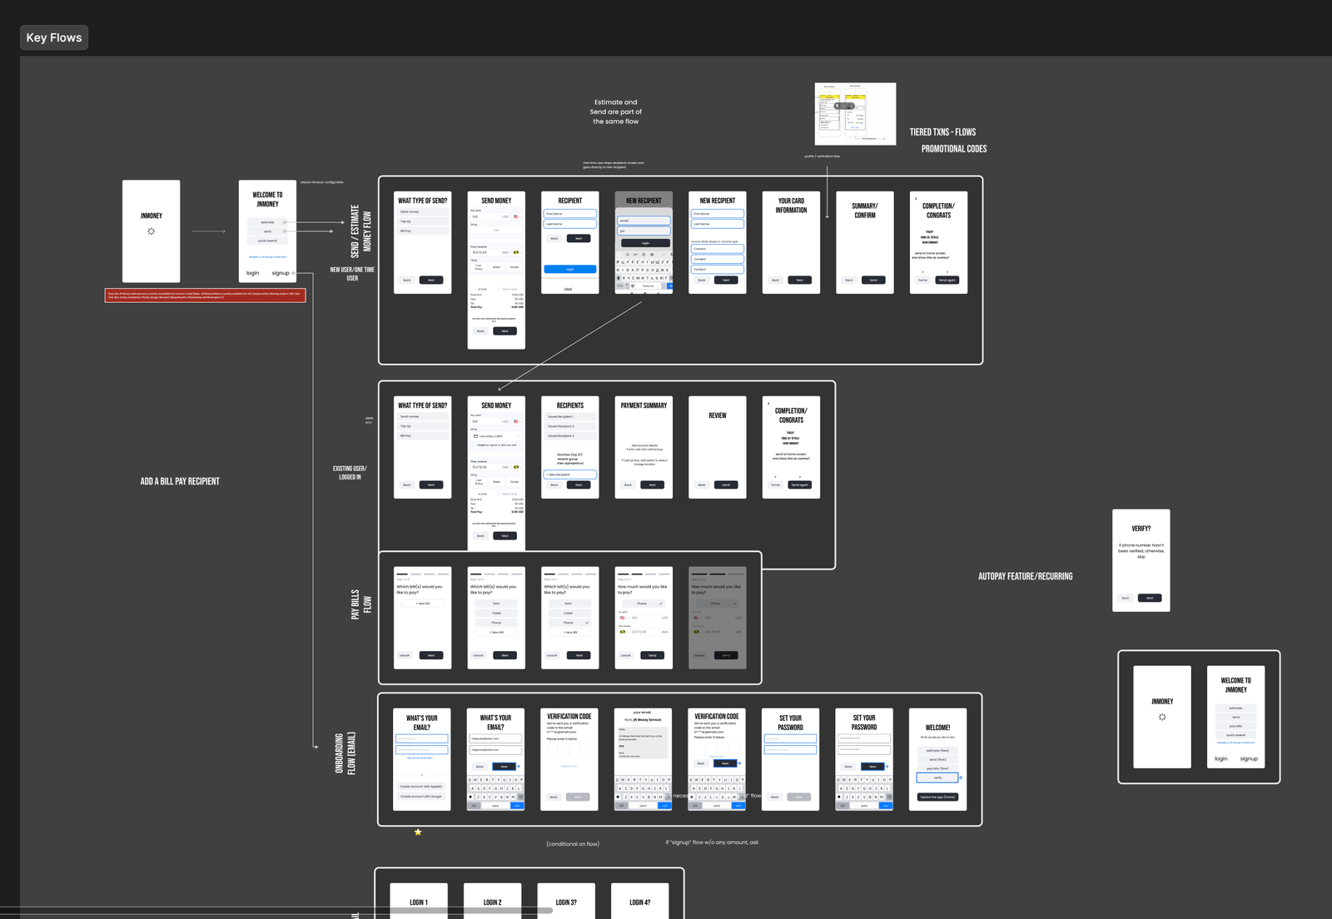This screenshot has height=919, width=1332.
Task: Select the LOGIN 3? frame
Action: pyautogui.click(x=566, y=901)
